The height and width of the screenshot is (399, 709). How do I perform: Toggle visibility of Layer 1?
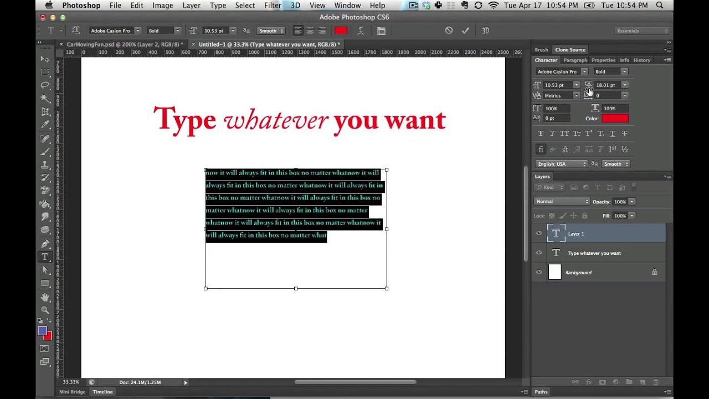click(538, 233)
